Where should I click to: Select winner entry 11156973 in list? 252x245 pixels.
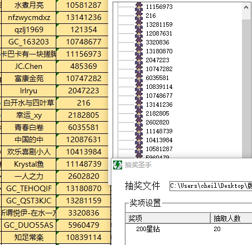159,7
